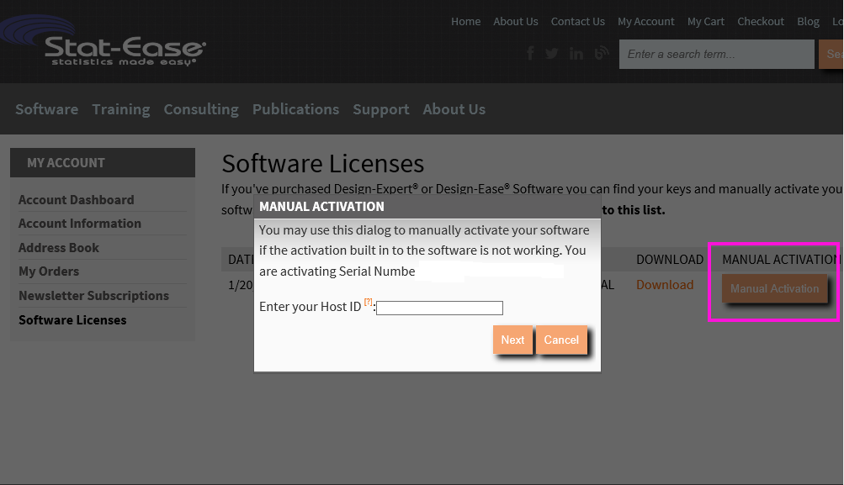Open the Contact Us link
The height and width of the screenshot is (485, 844).
(x=577, y=22)
